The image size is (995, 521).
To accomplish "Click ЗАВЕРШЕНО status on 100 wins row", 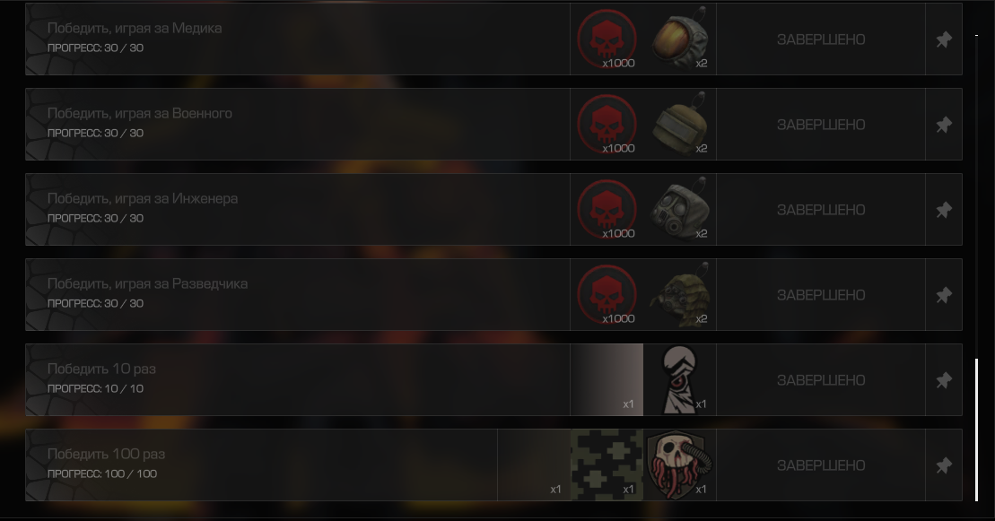I will 821,465.
